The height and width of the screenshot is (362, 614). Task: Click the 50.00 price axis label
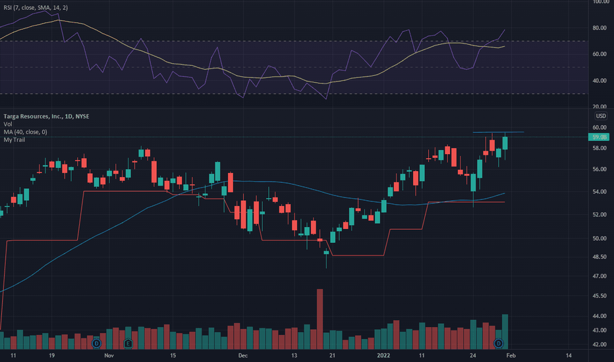599,238
